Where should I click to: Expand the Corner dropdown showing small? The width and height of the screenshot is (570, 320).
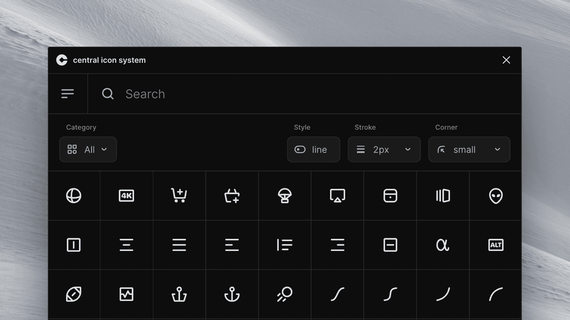[x=469, y=149]
